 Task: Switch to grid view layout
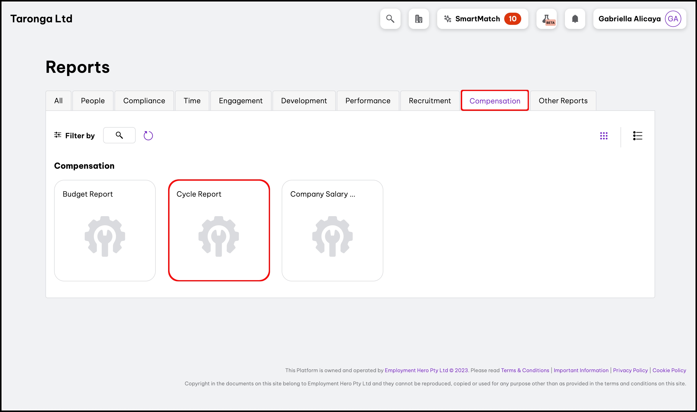tap(604, 136)
